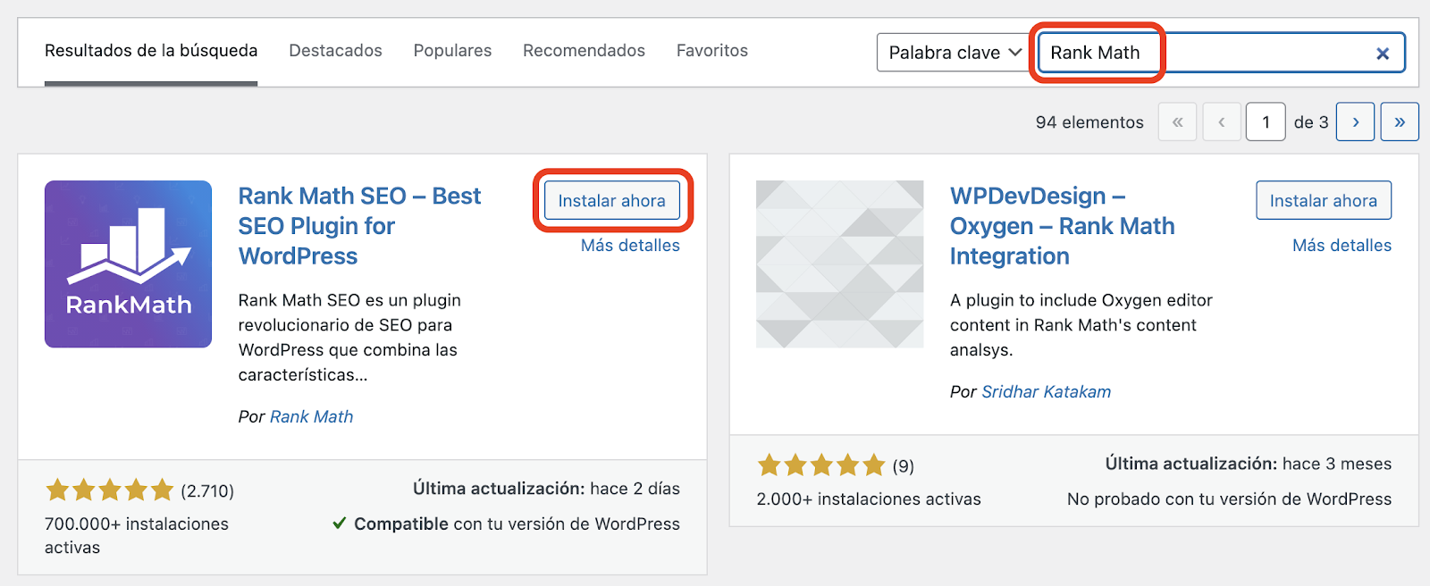
Task: Go to previous page of results
Action: [x=1222, y=122]
